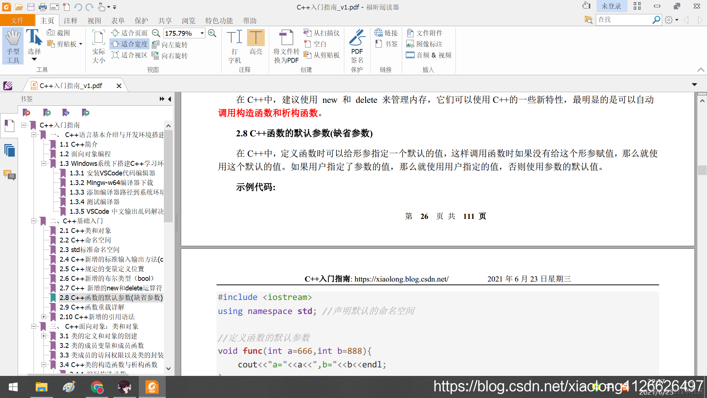Image resolution: width=707 pixels, height=398 pixels.
Task: Open bookmark 2.9 C++函数重载详解
Action: (x=92, y=307)
